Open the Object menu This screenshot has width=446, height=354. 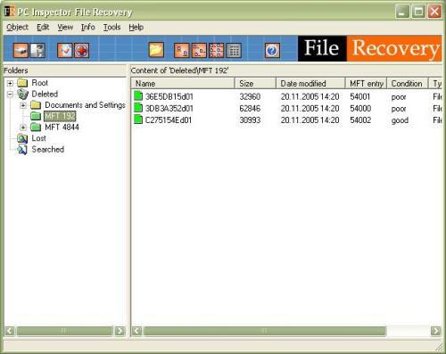[x=17, y=27]
